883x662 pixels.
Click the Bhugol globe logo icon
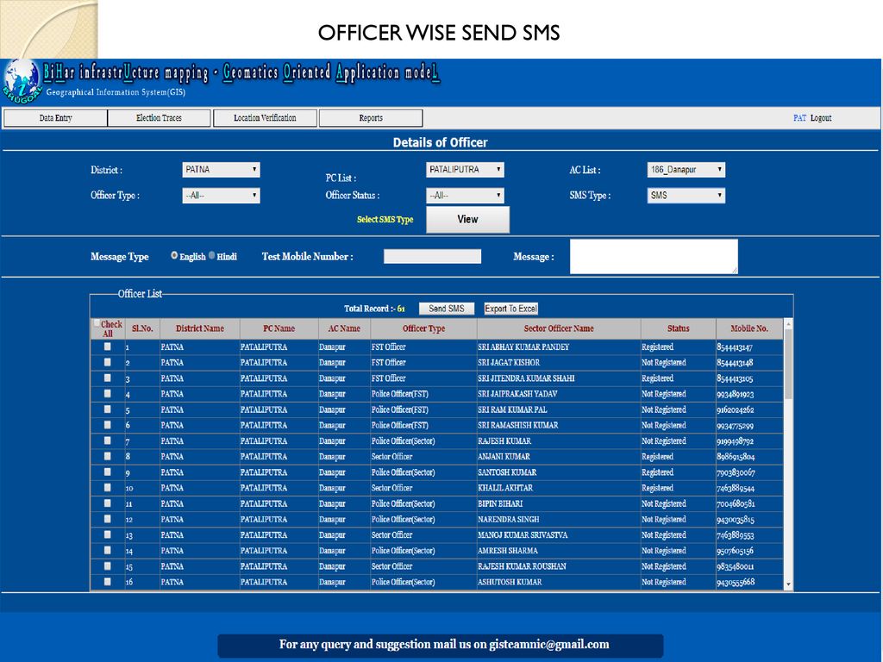pyautogui.click(x=21, y=79)
